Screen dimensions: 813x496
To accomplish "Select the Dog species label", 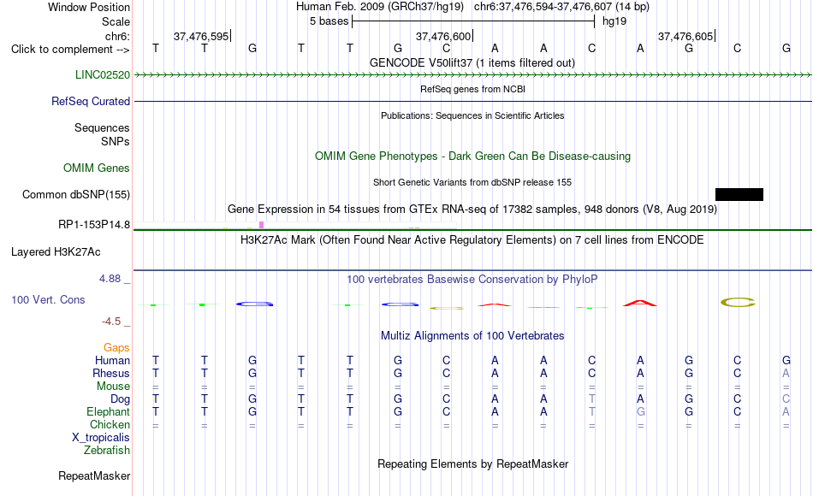I will point(120,399).
